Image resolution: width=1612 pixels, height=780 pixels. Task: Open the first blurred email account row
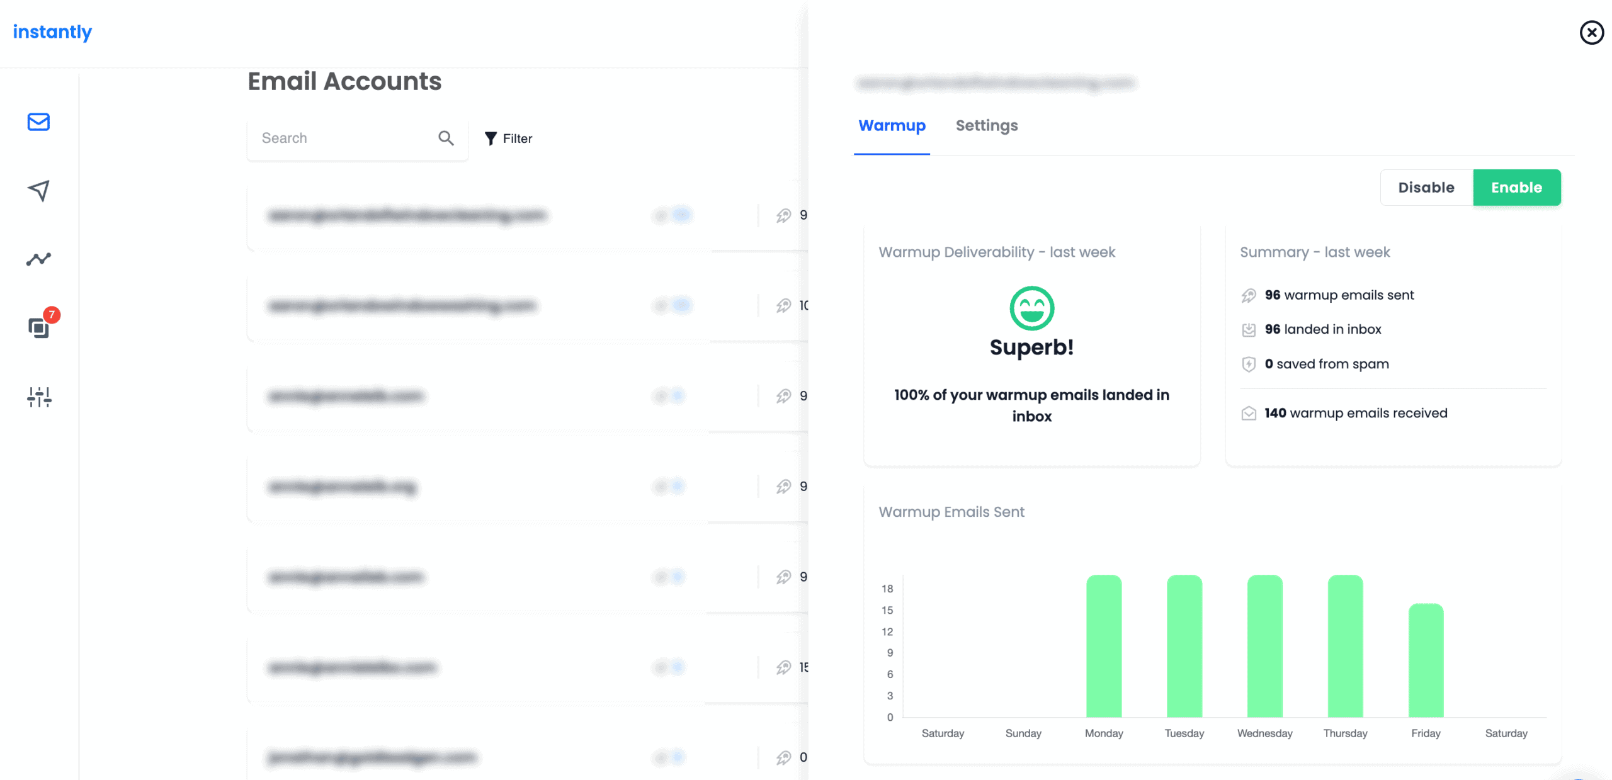point(528,215)
